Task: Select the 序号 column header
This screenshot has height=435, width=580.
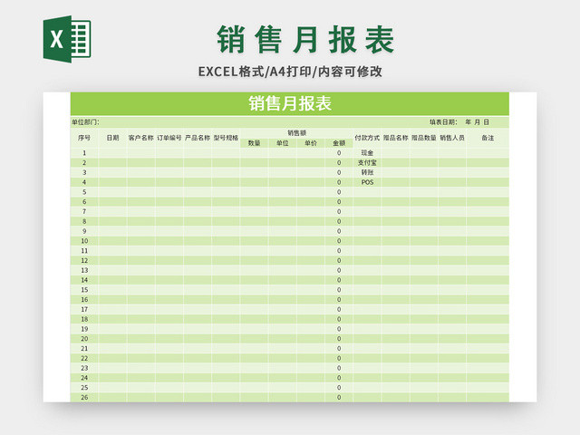Action: click(84, 138)
